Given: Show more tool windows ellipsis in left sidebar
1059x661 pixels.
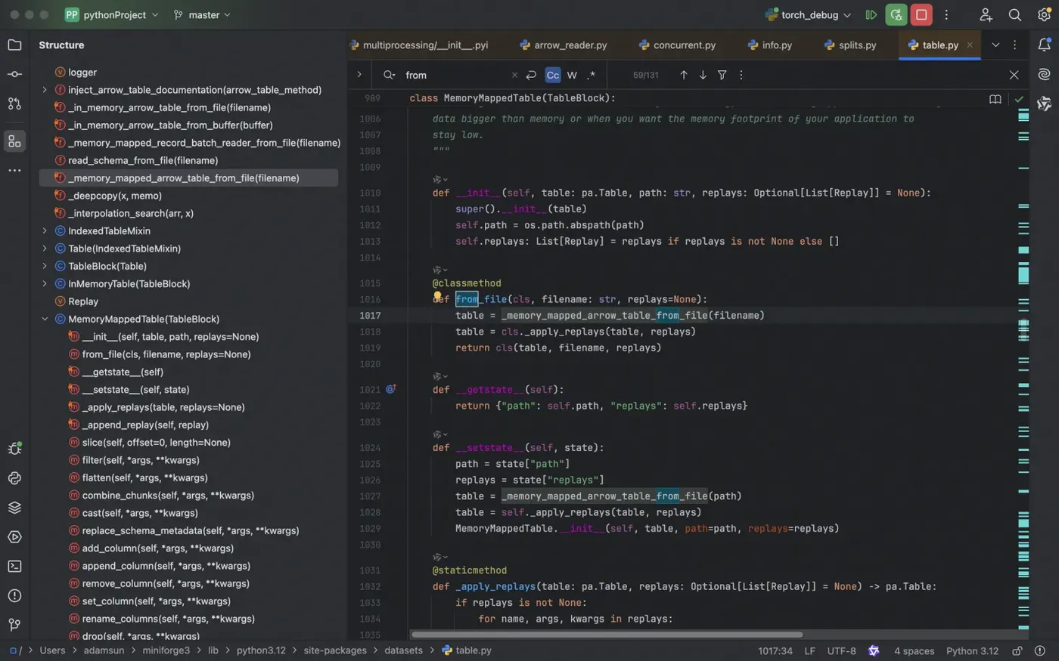Looking at the screenshot, I should (14, 171).
